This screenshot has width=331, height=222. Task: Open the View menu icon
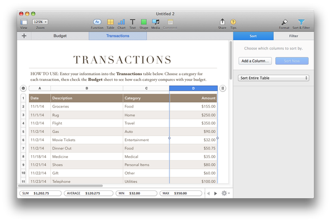24,22
